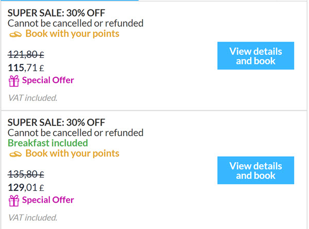Click the gift icon beside 129,01 £ offer
Viewport: 309px width, 229px height.
point(14,201)
